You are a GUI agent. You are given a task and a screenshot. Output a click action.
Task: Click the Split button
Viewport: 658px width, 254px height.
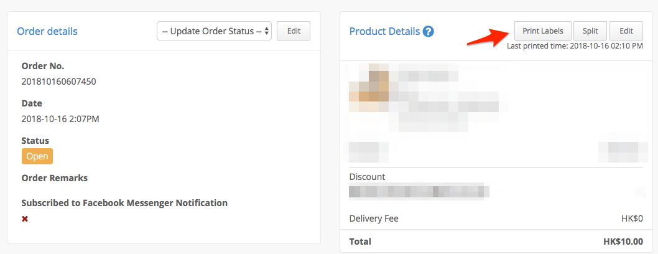590,31
